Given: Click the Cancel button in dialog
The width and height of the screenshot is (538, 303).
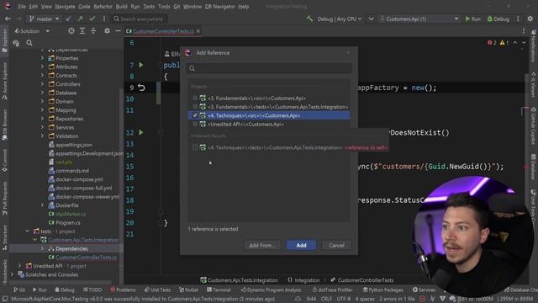Looking at the screenshot, I should point(336,245).
